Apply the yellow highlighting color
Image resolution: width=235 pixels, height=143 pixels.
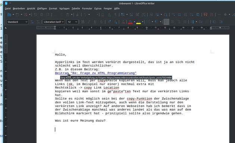click(x=138, y=22)
